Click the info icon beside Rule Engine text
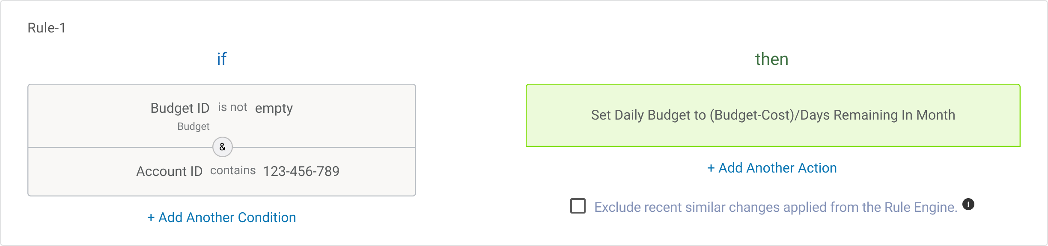Screen dimensions: 1048x246 pyautogui.click(x=968, y=204)
